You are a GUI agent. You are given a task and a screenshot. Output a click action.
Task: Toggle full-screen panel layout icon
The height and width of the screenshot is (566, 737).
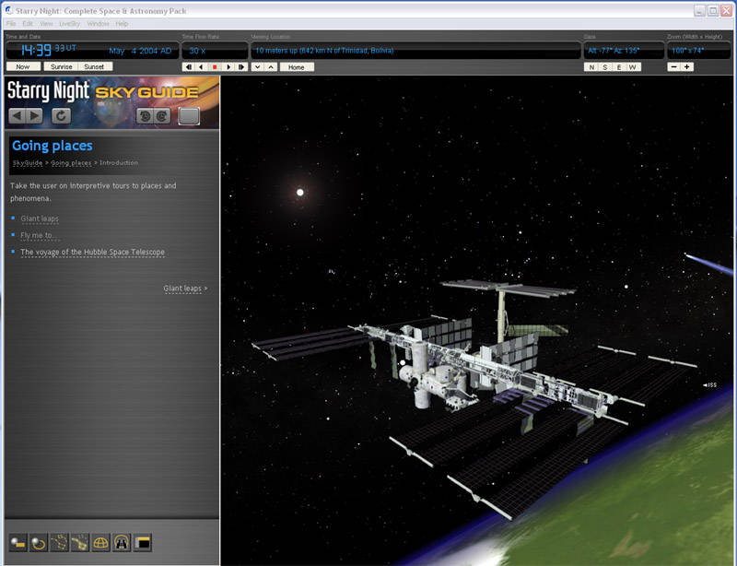[142, 543]
